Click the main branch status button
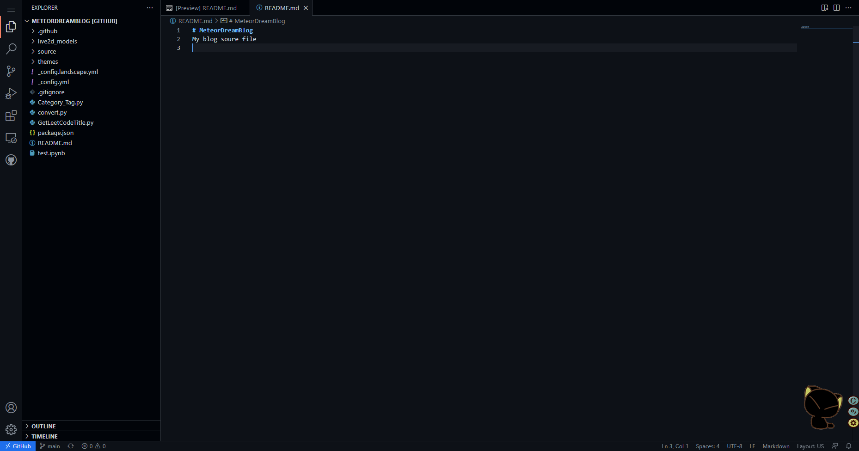The width and height of the screenshot is (859, 451). tap(50, 446)
